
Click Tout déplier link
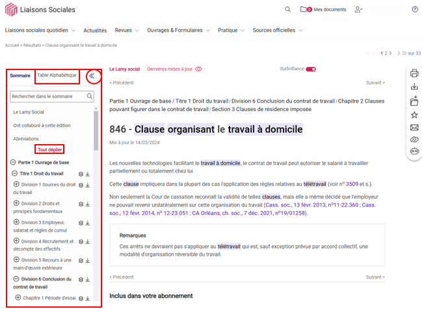[50, 150]
